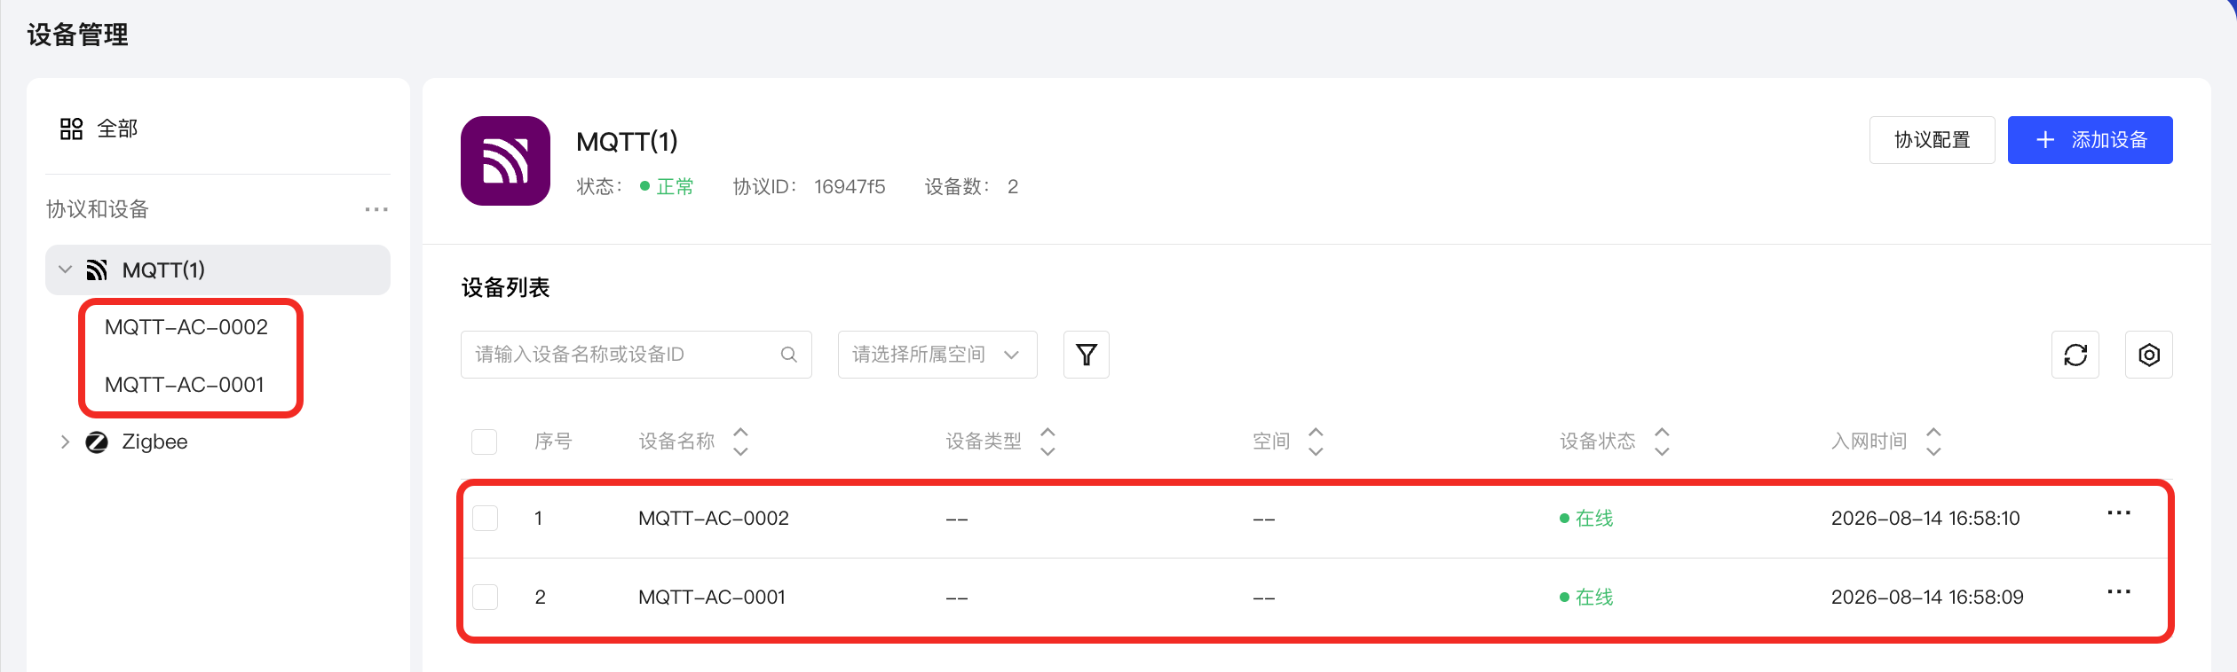Open more options for protocols and devices
Screen dimensions: 2237x672
(x=376, y=209)
